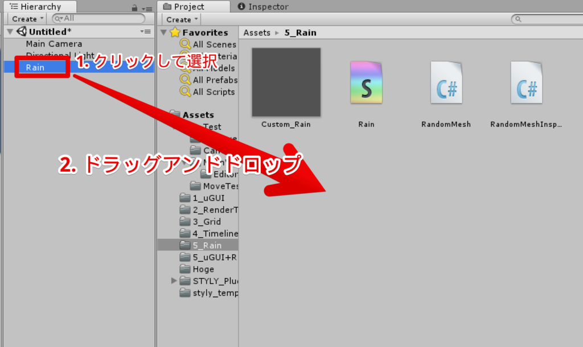Image resolution: width=583 pixels, height=347 pixels.
Task: Select the Custom_Rain material thumbnail
Action: (x=286, y=82)
